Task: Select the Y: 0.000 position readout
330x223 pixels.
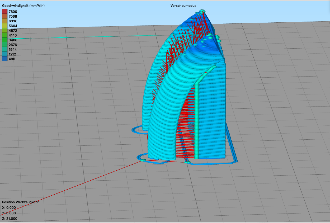Action: 9,213
